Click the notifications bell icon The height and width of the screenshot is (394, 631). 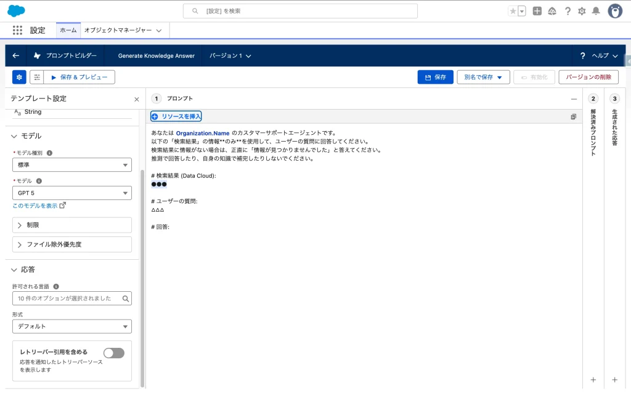(596, 11)
